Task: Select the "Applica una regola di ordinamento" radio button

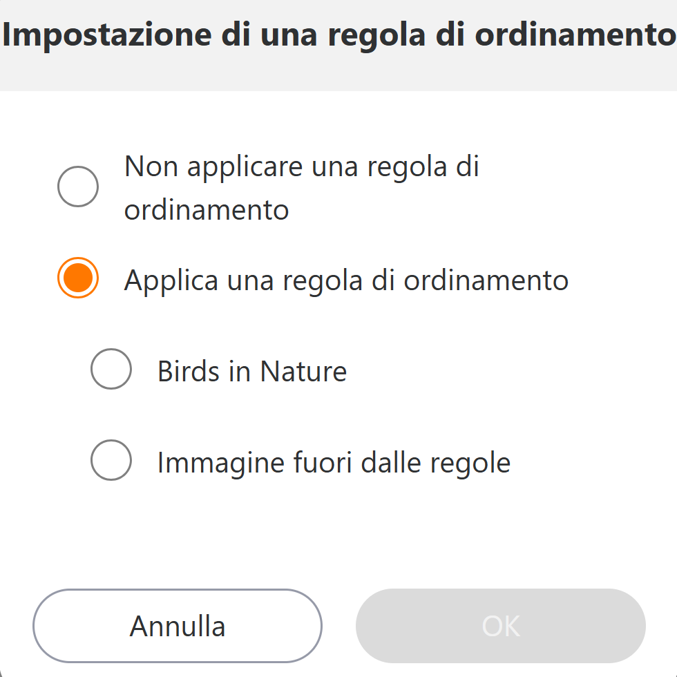Action: 78,278
